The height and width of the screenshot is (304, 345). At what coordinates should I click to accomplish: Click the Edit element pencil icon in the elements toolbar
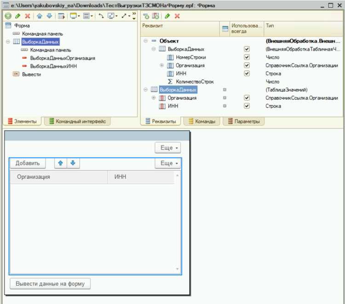pyautogui.click(x=18, y=16)
